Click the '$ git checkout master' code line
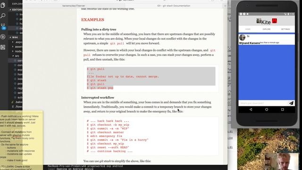Screen dimensions: 302x170 pyautogui.click(x=105, y=132)
